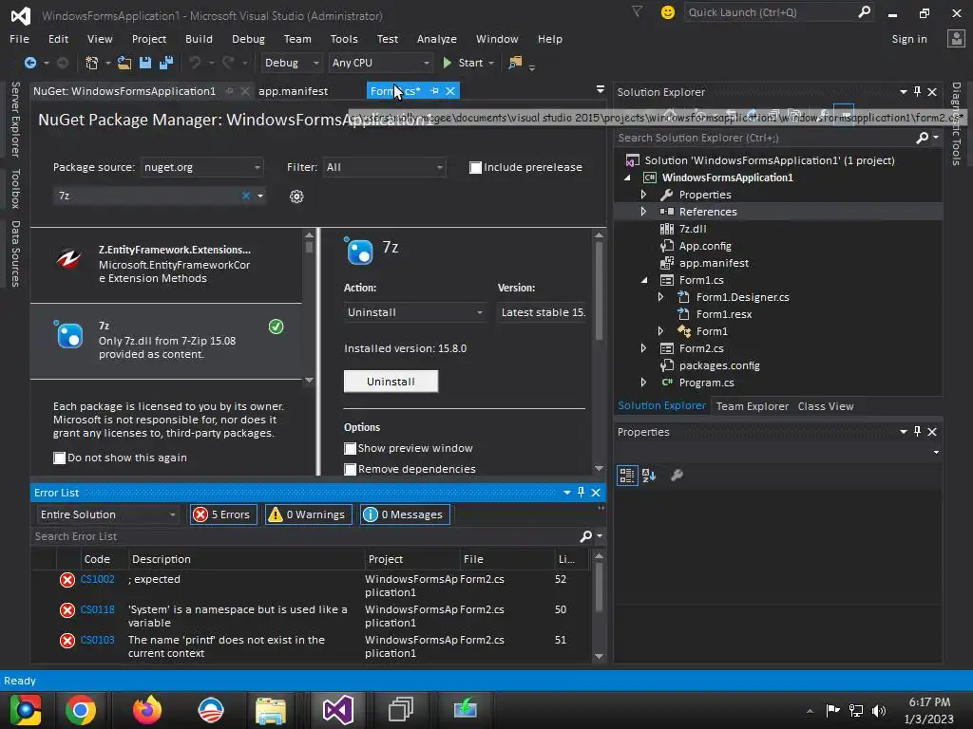The height and width of the screenshot is (729, 973).
Task: Open Firefox from the taskbar
Action: click(147, 710)
